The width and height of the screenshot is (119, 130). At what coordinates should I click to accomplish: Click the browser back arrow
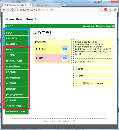(x=4, y=9)
